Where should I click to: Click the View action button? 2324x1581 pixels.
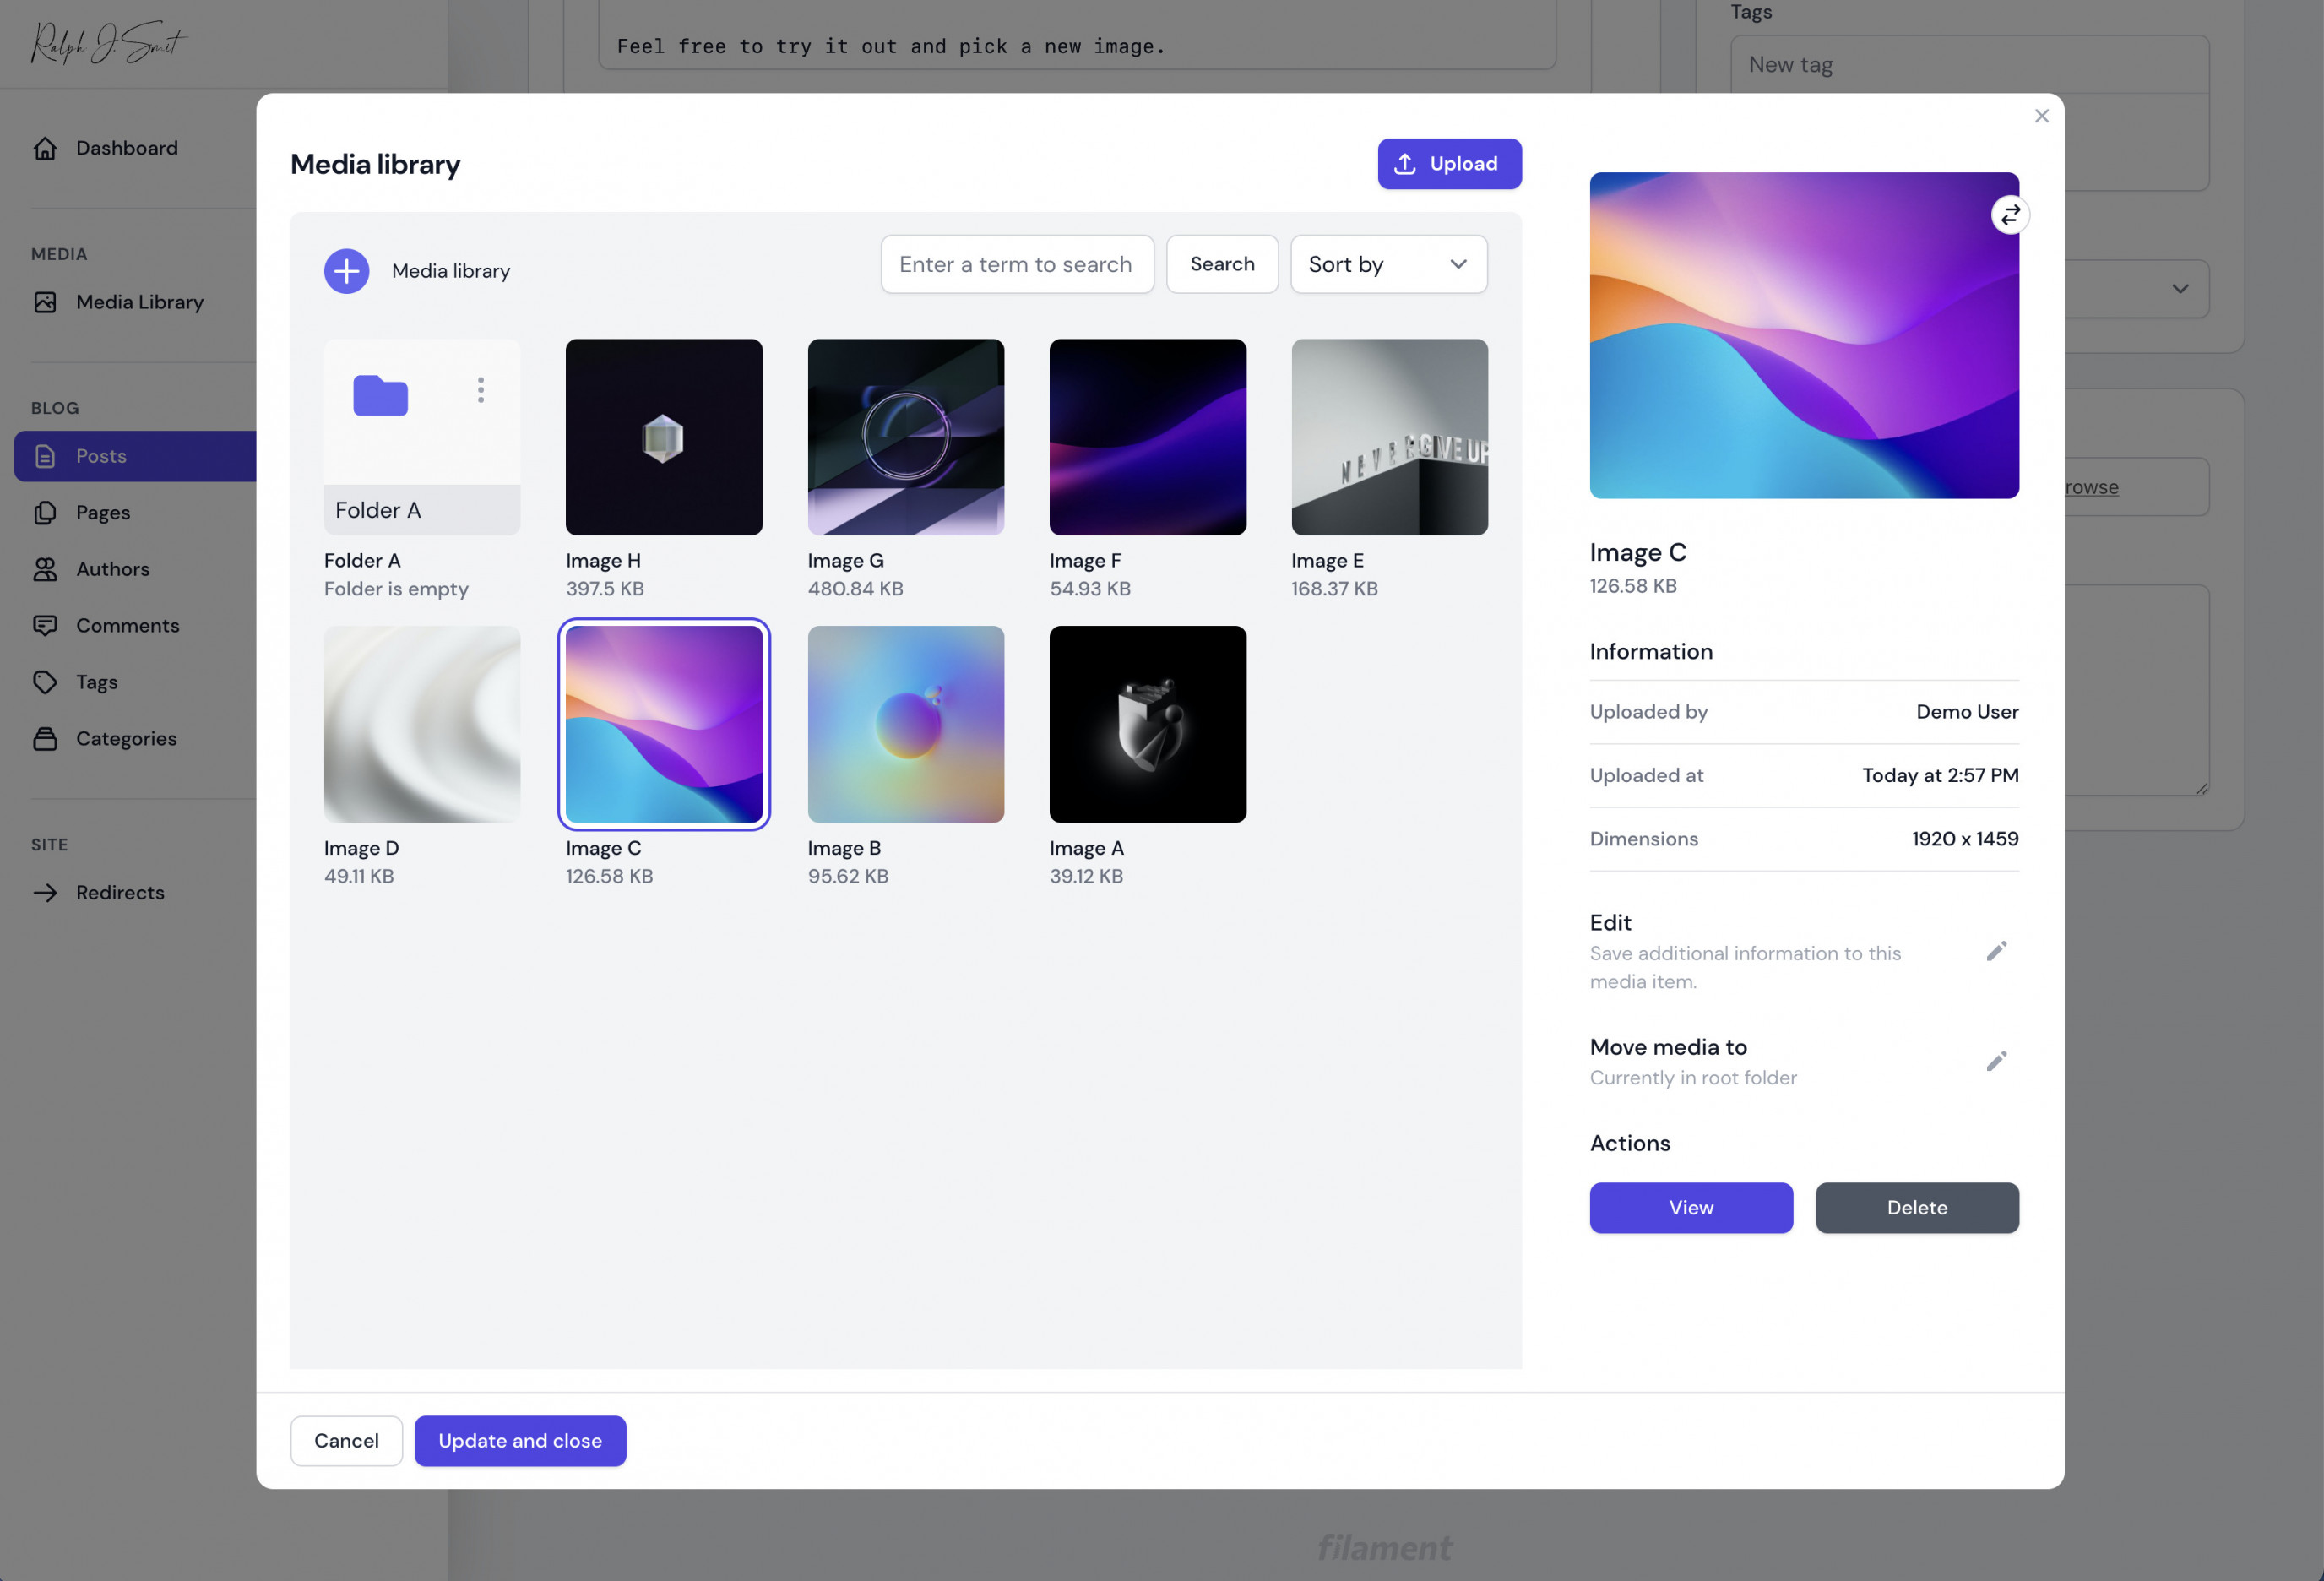tap(1691, 1207)
